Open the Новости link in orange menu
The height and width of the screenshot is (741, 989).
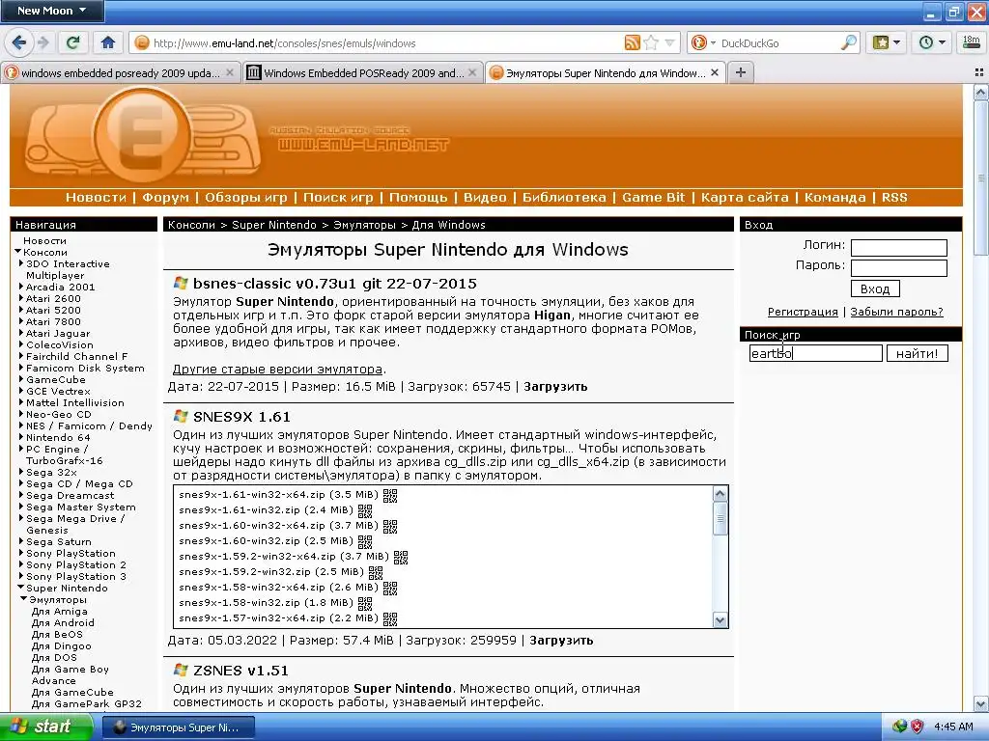(x=96, y=197)
